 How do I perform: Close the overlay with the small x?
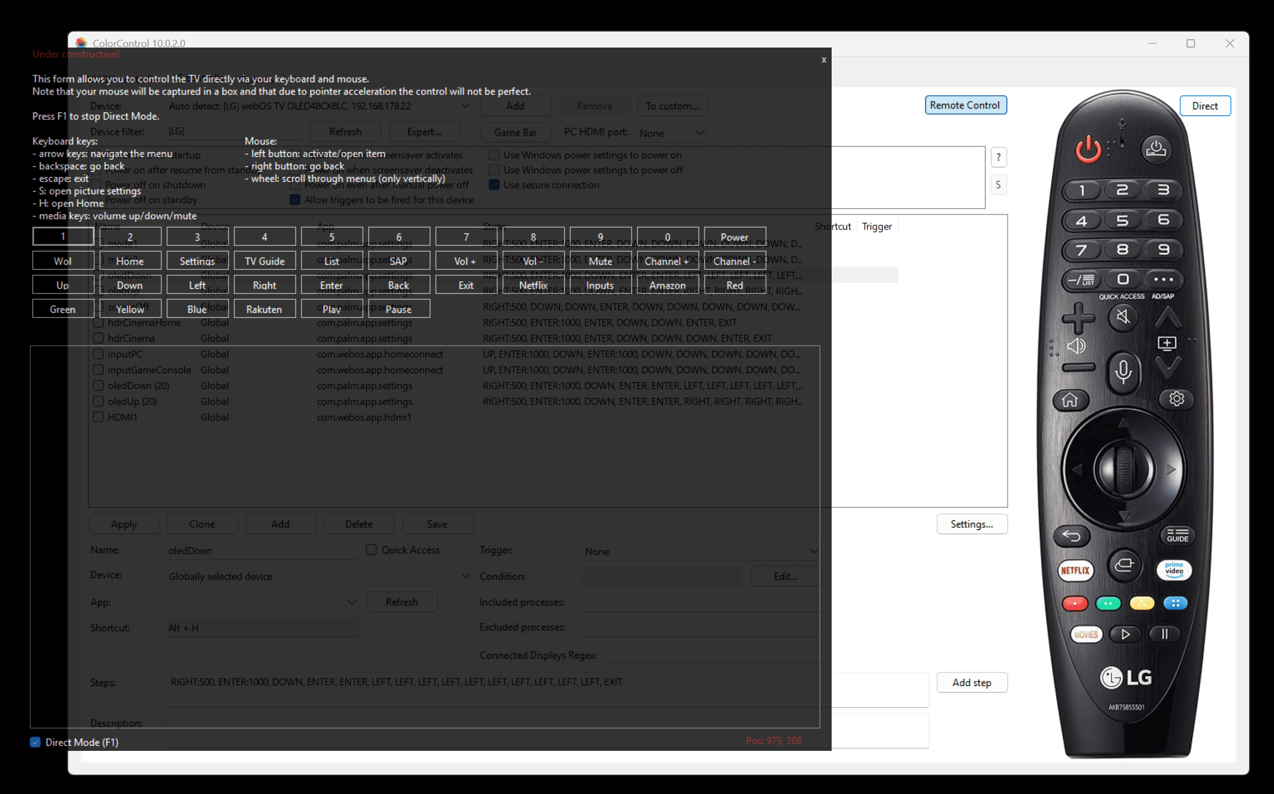tap(823, 60)
